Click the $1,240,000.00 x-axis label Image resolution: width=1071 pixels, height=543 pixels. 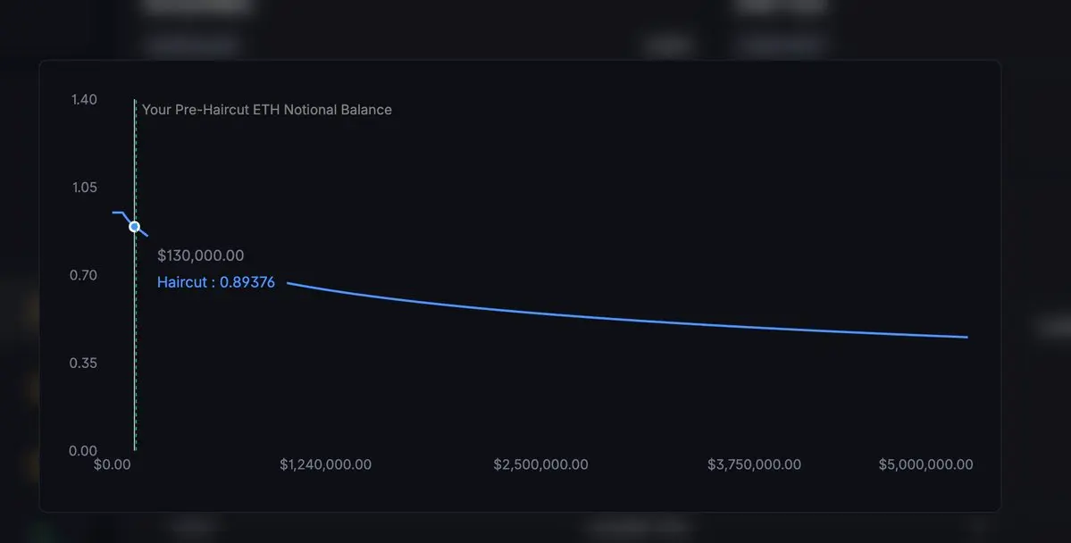tap(326, 464)
